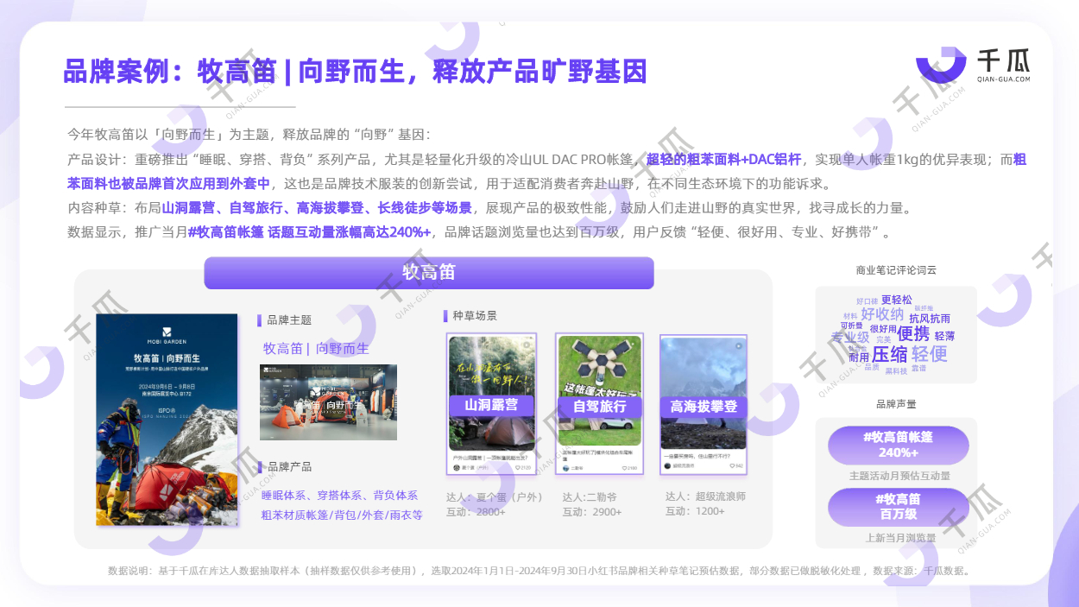Click the author avatar on the 高海拔攀登 card

pyautogui.click(x=667, y=465)
